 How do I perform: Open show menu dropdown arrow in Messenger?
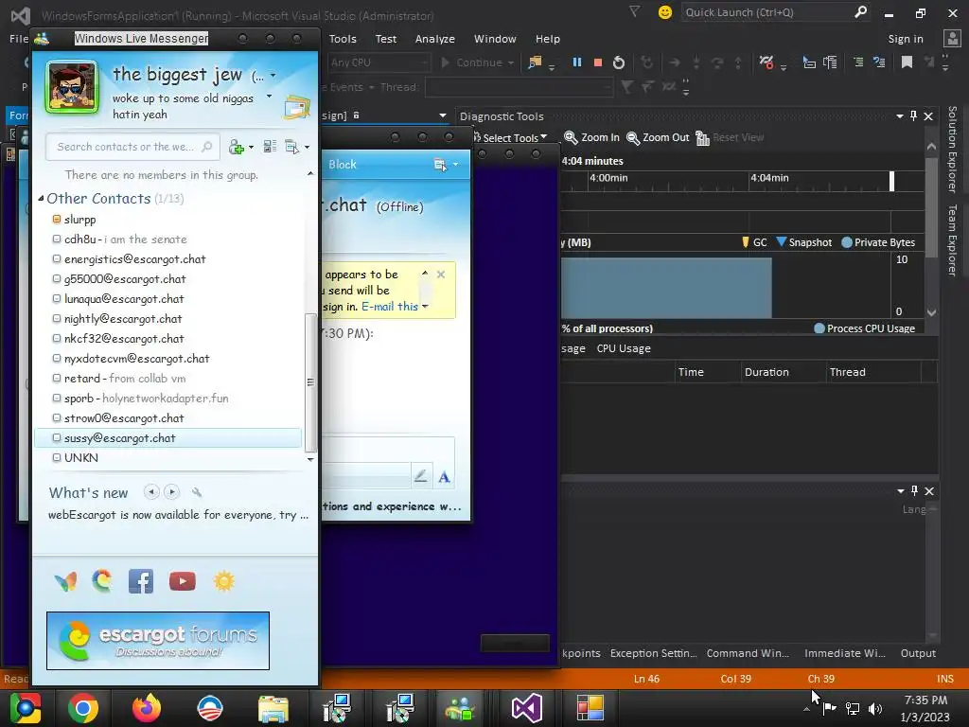pyautogui.click(x=308, y=147)
